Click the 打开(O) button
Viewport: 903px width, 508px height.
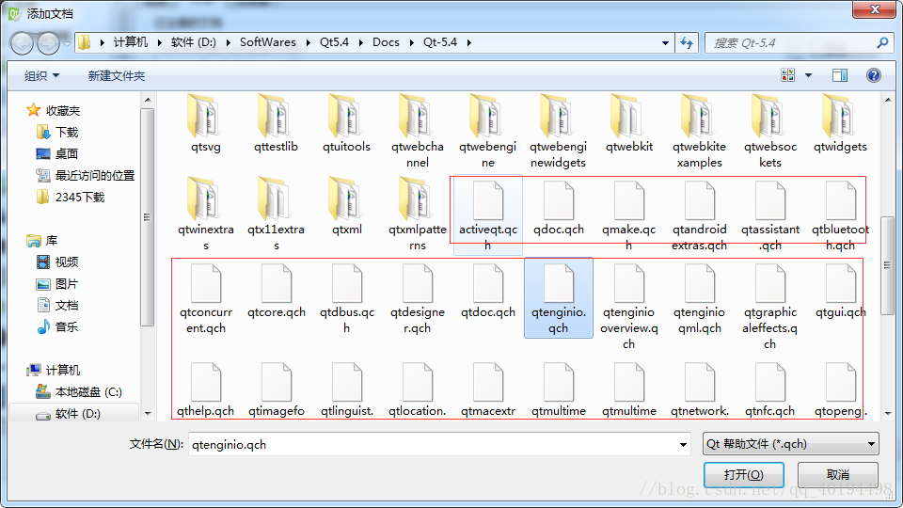743,474
